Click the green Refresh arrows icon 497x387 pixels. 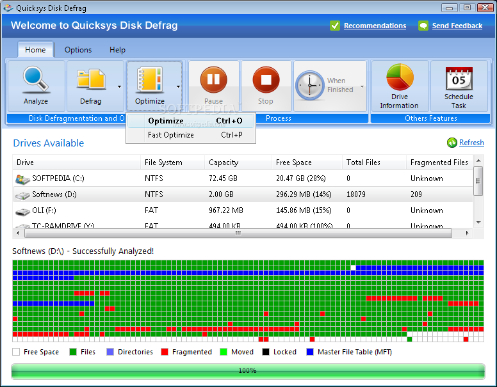click(x=452, y=143)
